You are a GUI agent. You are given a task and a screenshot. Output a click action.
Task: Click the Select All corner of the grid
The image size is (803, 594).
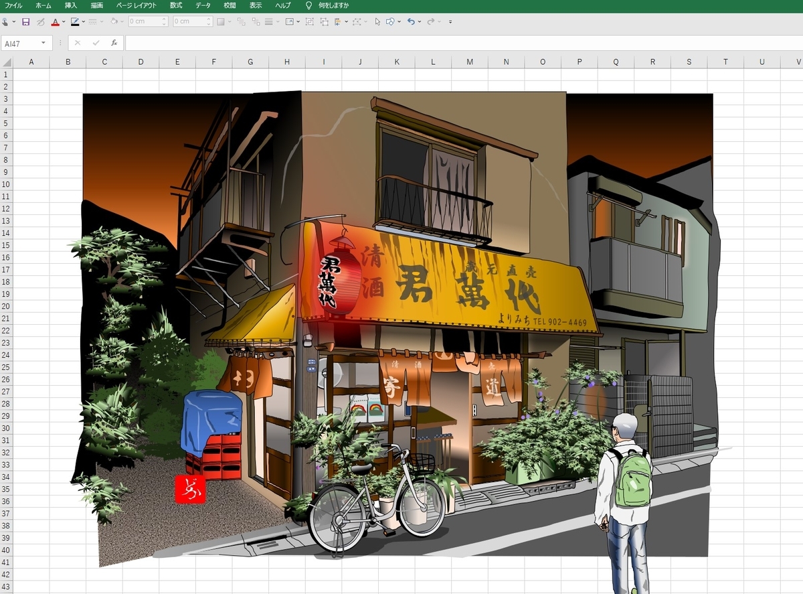[x=6, y=62]
